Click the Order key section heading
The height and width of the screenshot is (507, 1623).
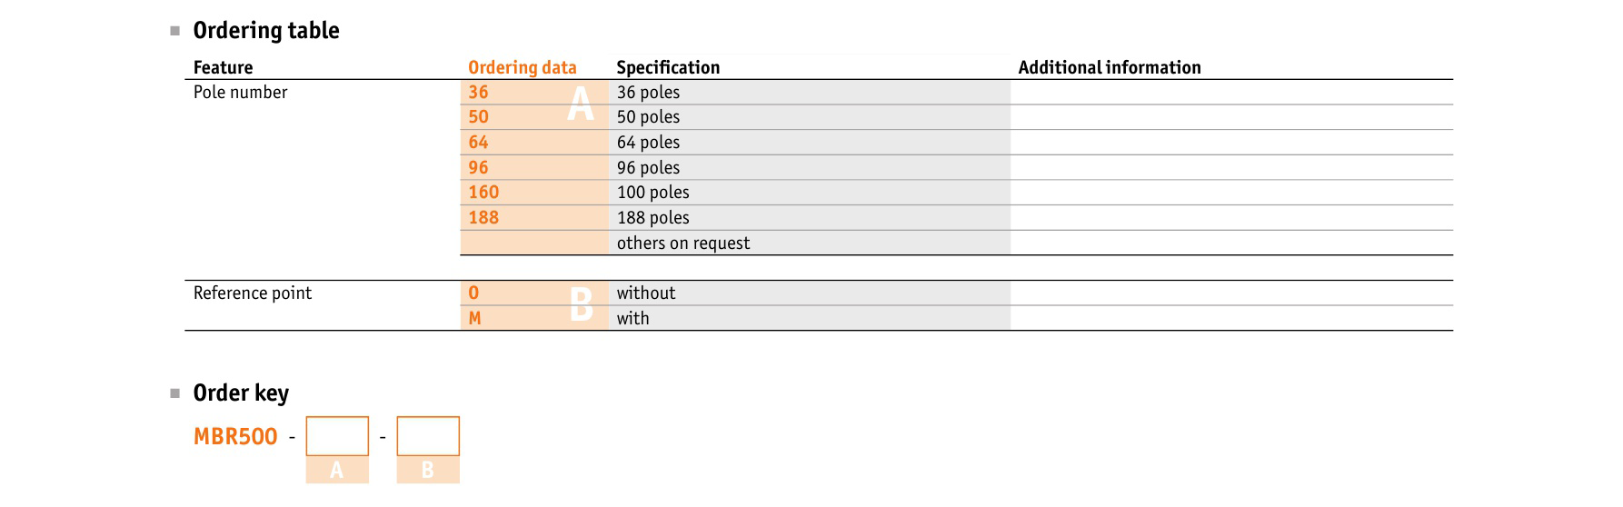click(241, 393)
